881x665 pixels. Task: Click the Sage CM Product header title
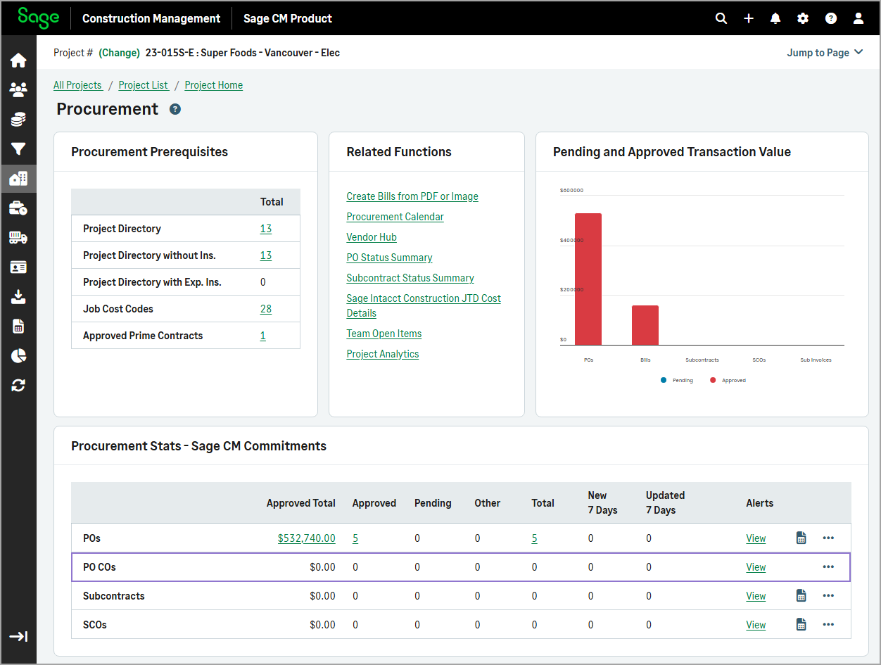(x=288, y=18)
